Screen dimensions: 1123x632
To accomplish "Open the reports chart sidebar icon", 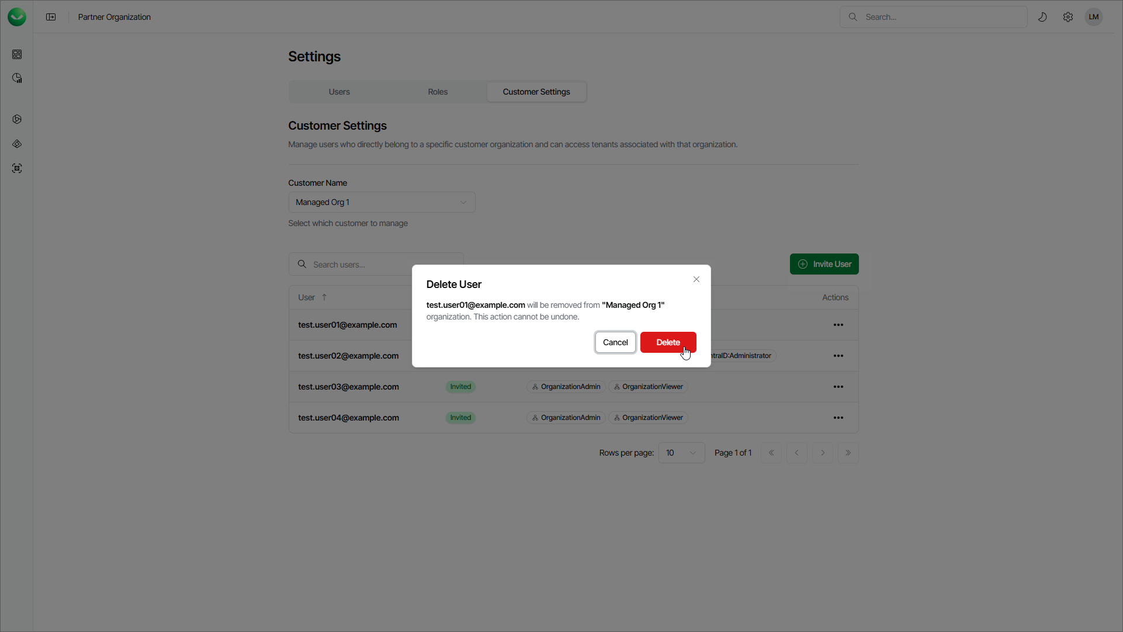I will pyautogui.click(x=17, y=78).
